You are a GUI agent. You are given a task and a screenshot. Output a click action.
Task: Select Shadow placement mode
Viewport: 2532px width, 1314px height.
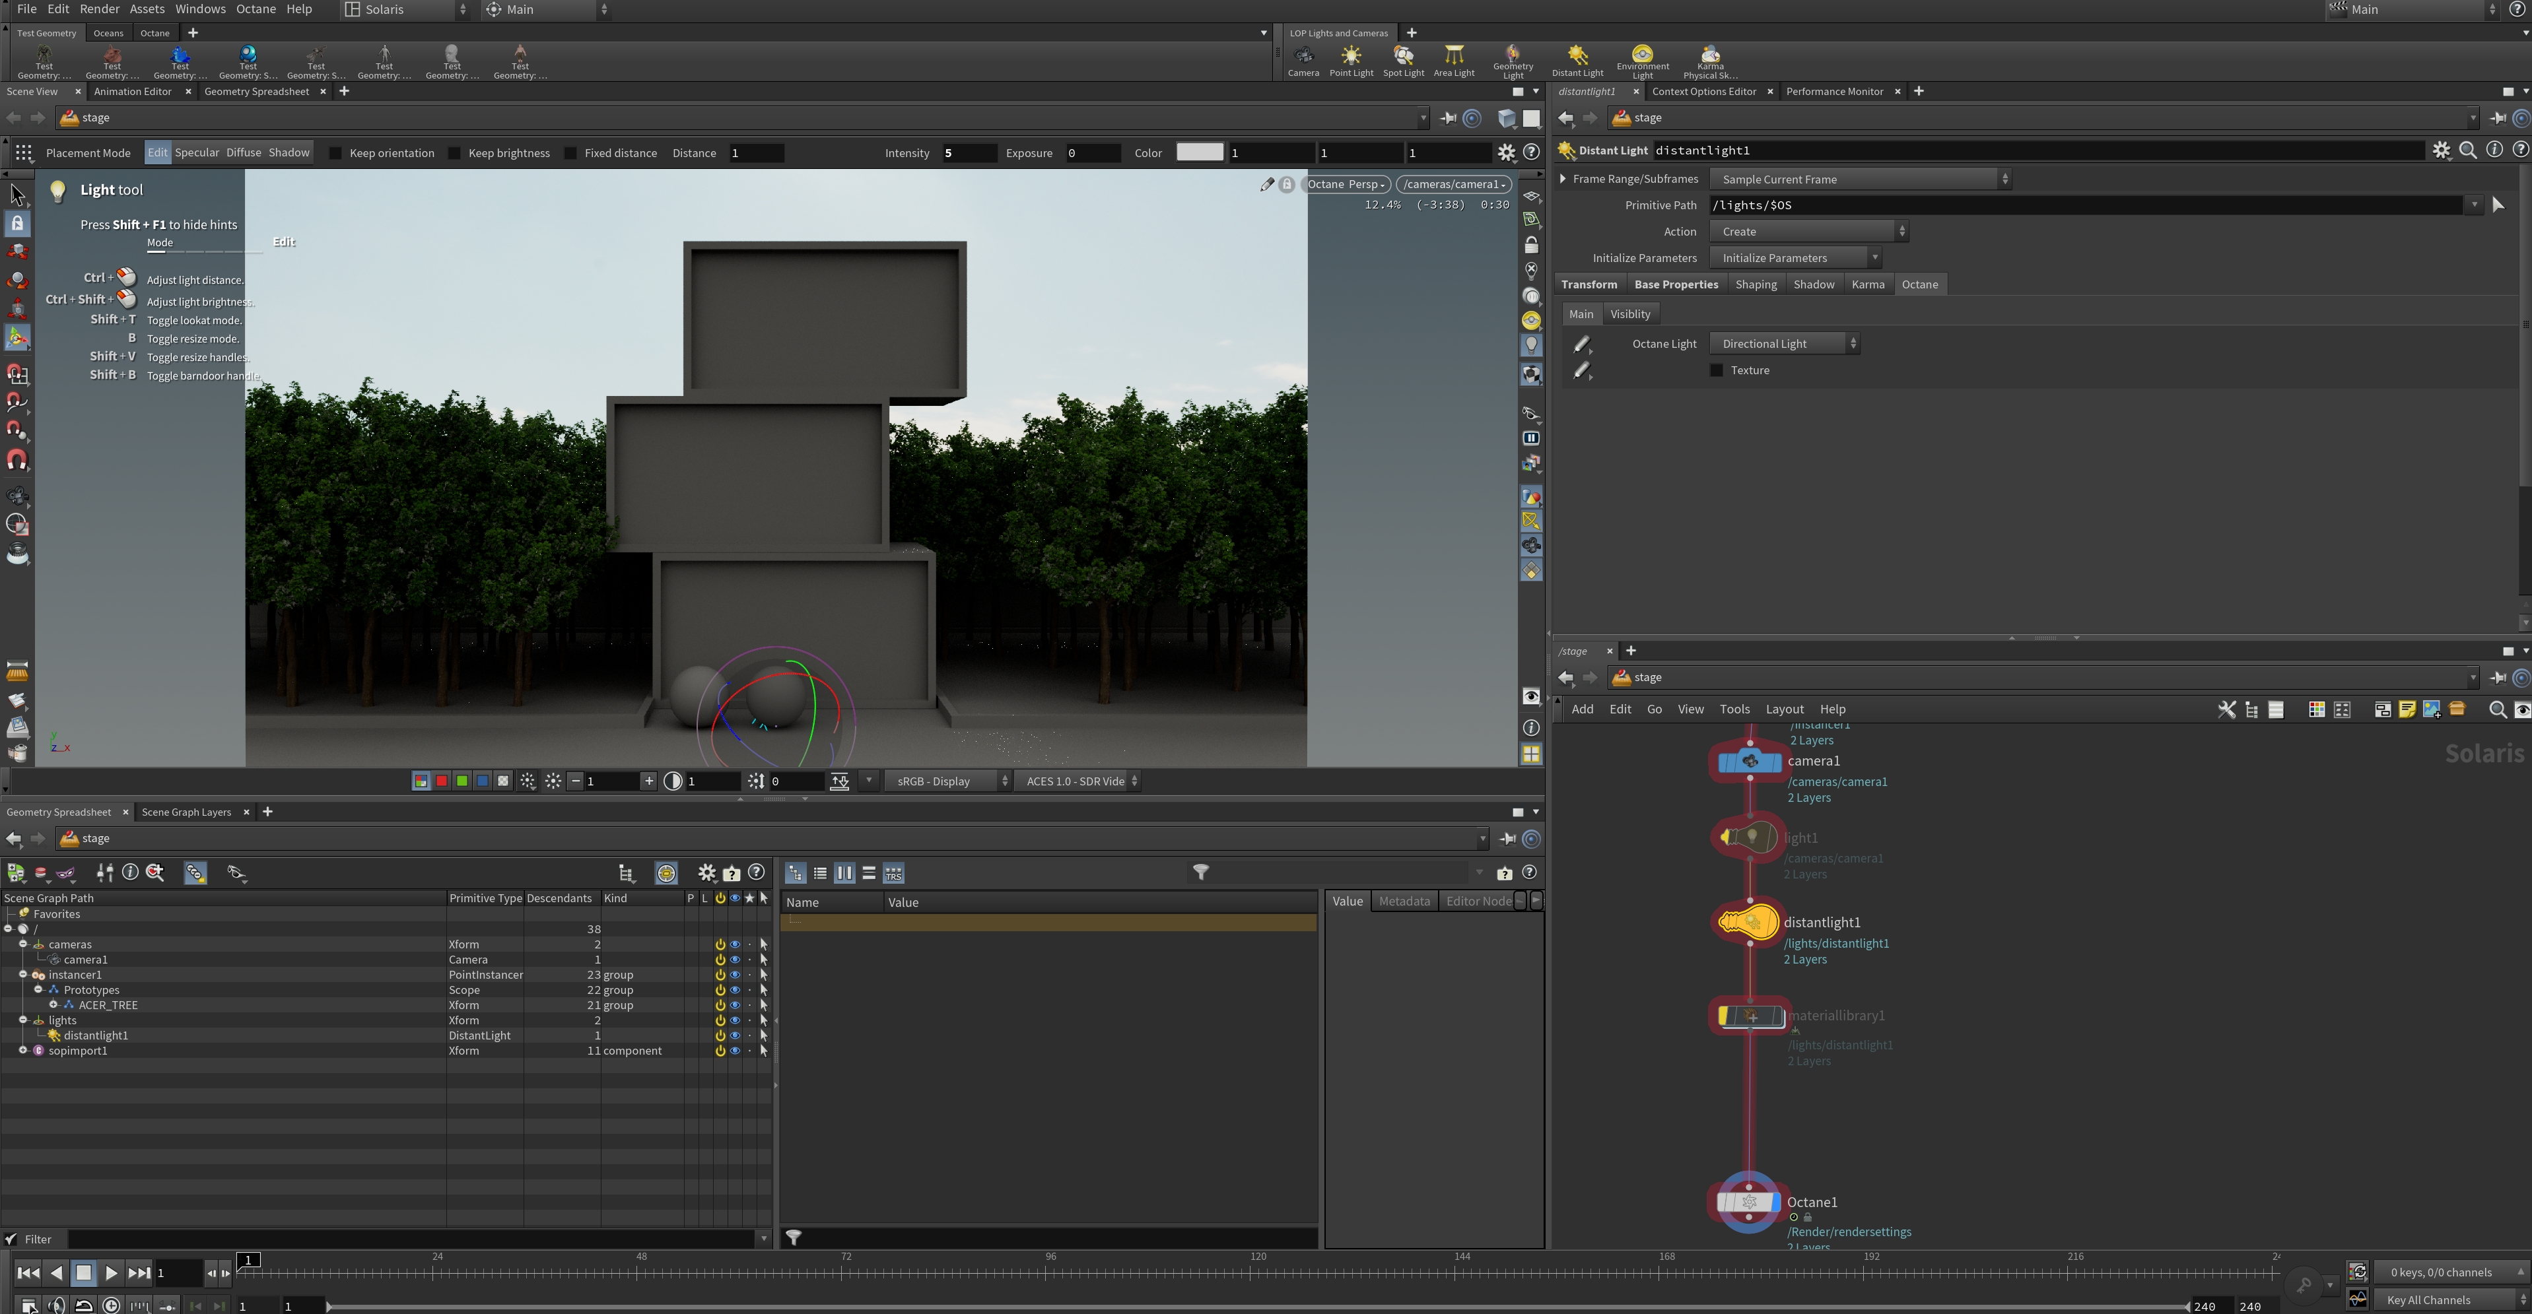point(289,152)
